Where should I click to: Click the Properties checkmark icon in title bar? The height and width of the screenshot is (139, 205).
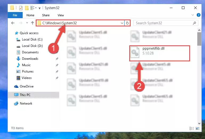21,8
